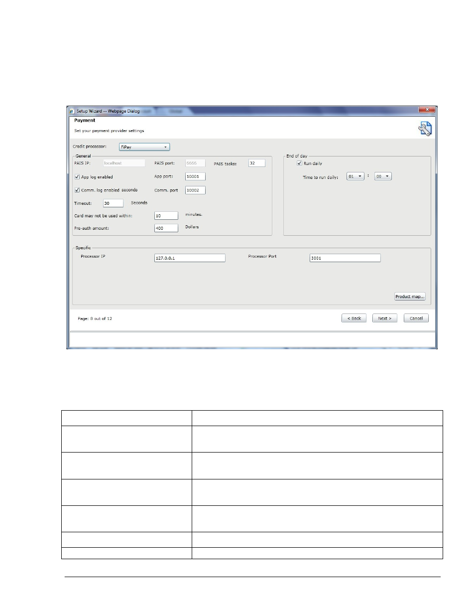Image resolution: width=475 pixels, height=615 pixels.
Task: Close the Setup Wizard dialog
Action: click(427, 110)
